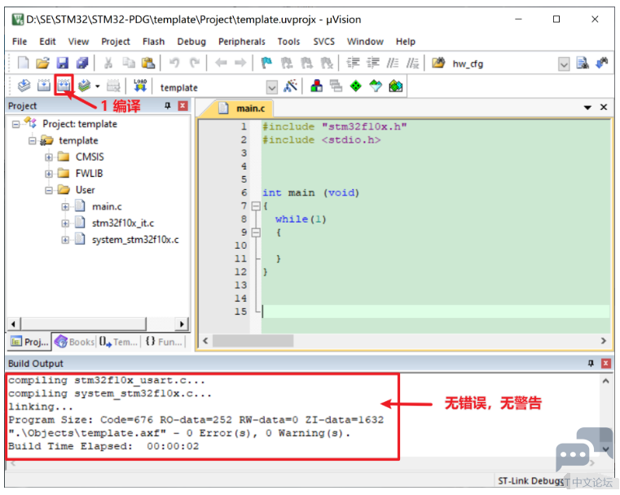Open the template target dropdown
The image size is (620, 495).
click(x=271, y=87)
